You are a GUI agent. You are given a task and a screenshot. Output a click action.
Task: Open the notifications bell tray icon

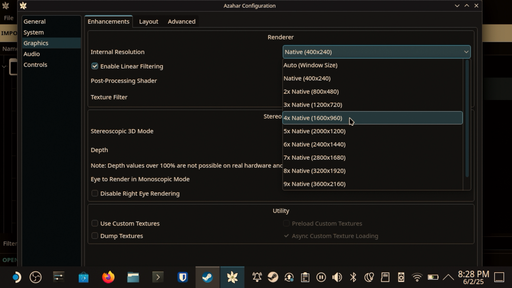pyautogui.click(x=257, y=278)
